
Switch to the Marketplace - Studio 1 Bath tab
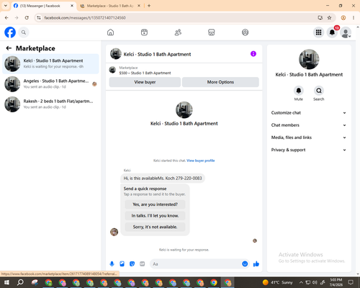pyautogui.click(x=110, y=6)
